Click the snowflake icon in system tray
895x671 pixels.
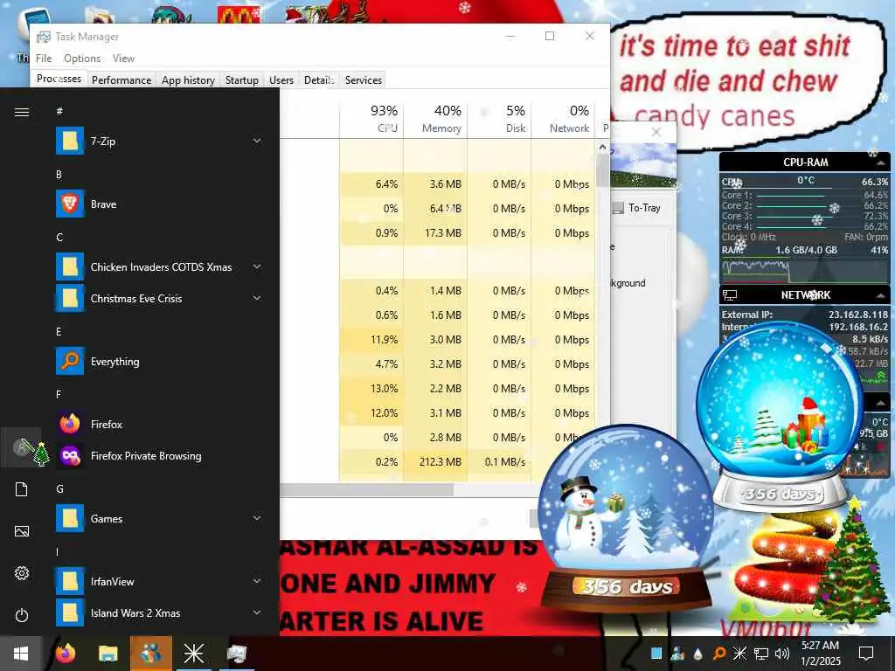click(739, 654)
